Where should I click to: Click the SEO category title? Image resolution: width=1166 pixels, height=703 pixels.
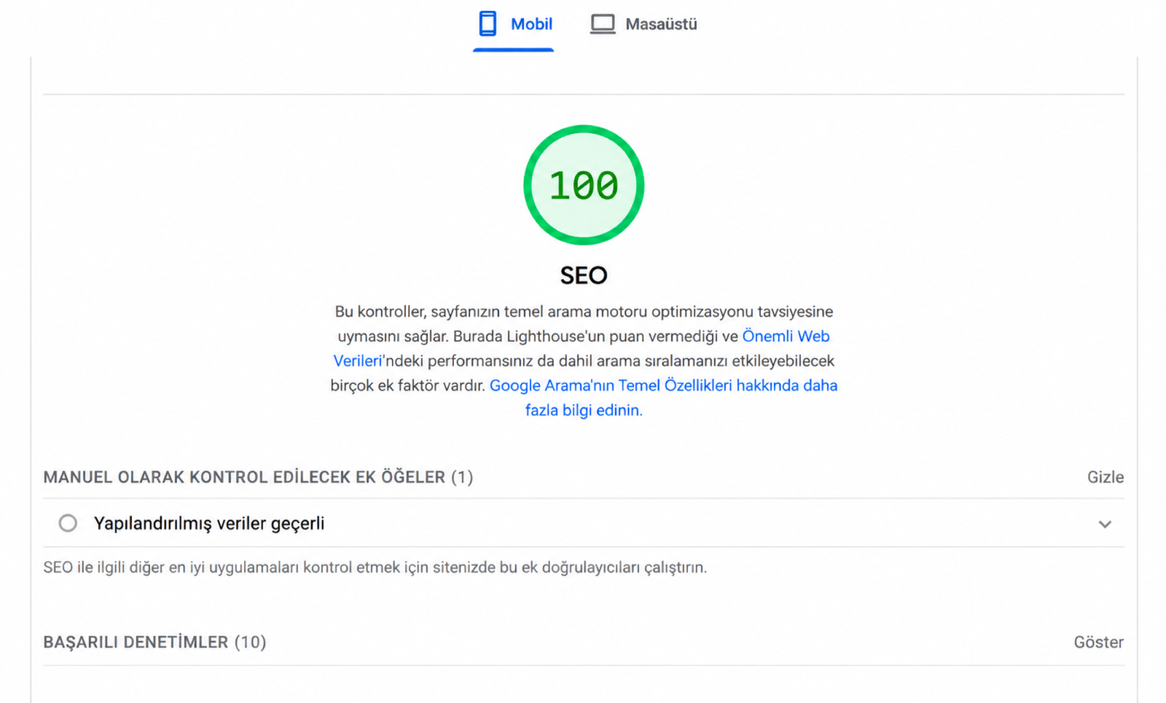coord(584,275)
